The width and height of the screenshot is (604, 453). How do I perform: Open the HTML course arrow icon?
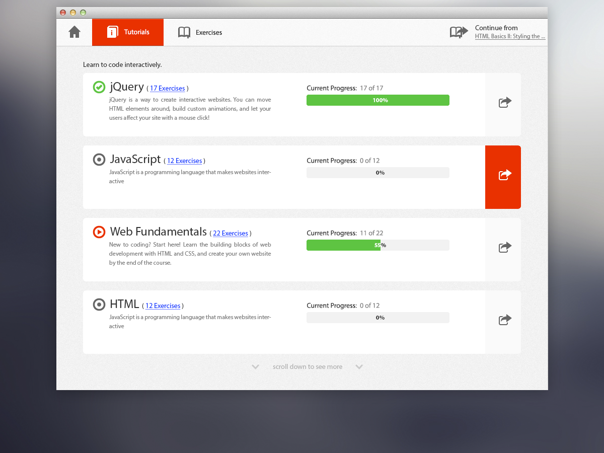(x=505, y=320)
